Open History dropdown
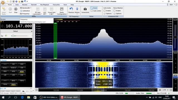The height and width of the screenshot is (100, 178). (77, 11)
